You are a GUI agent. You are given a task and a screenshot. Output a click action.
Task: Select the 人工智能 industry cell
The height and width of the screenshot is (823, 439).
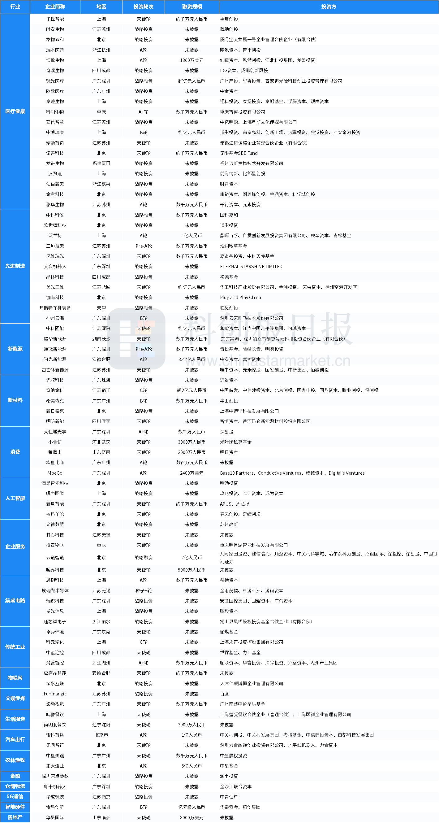click(15, 499)
